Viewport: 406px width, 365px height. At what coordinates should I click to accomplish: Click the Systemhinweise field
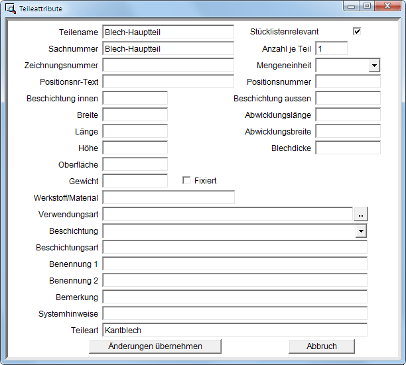click(x=235, y=313)
